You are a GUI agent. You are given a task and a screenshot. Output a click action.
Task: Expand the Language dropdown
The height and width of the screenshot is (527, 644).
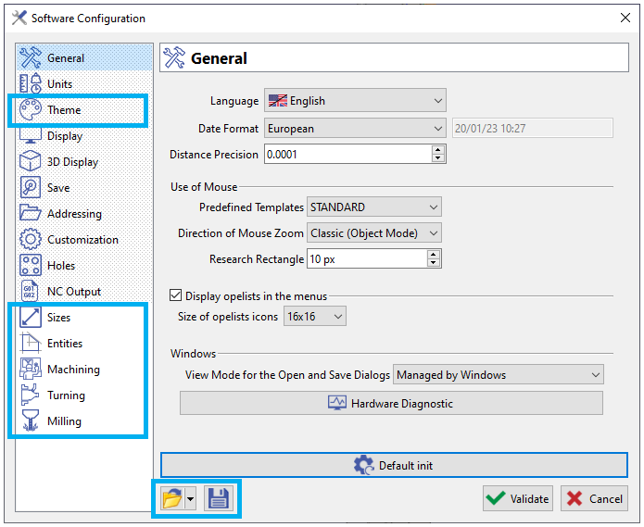click(437, 101)
